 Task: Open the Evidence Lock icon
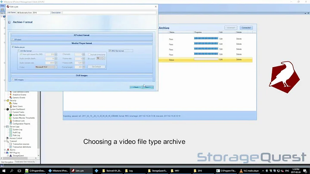pyautogui.click(x=11, y=121)
